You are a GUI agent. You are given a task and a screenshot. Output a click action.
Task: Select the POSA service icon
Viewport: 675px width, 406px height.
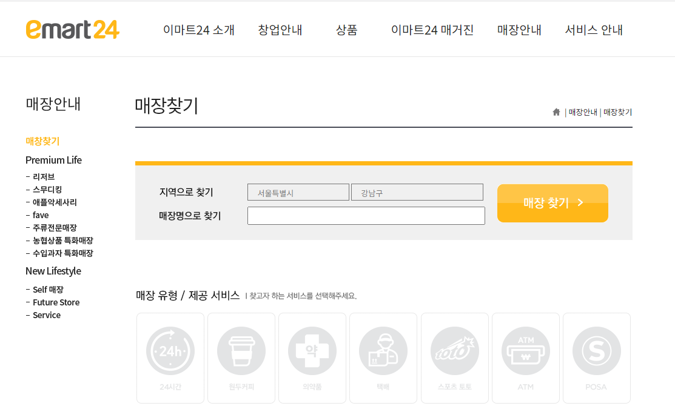[x=597, y=358]
